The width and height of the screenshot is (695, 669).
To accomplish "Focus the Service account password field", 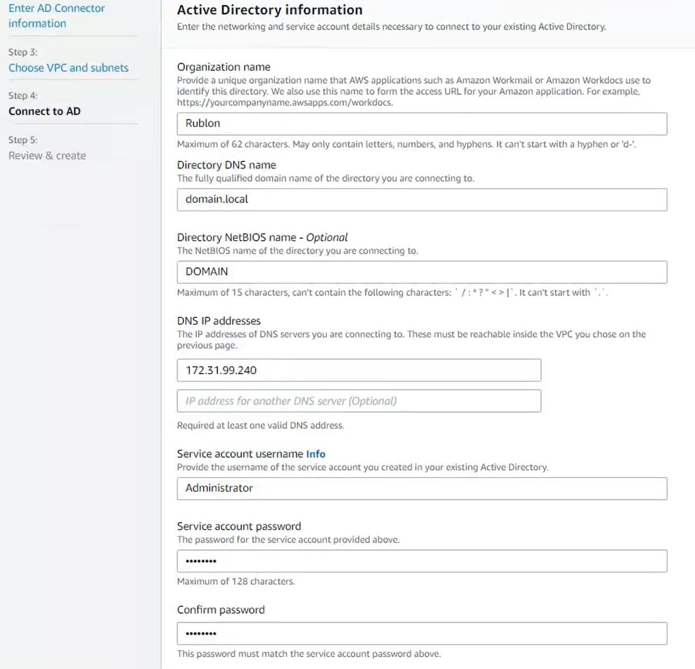I will point(421,561).
